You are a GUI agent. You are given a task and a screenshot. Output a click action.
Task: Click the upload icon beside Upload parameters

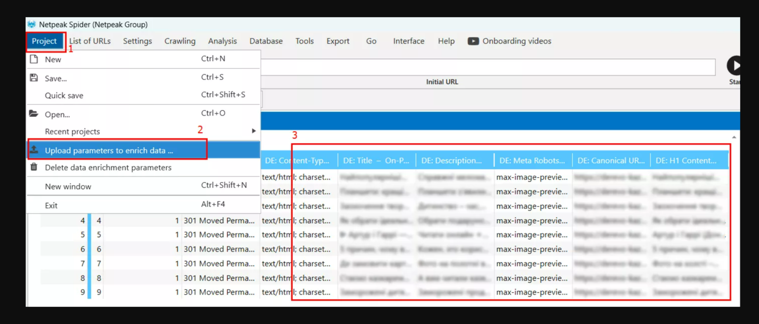pyautogui.click(x=34, y=150)
